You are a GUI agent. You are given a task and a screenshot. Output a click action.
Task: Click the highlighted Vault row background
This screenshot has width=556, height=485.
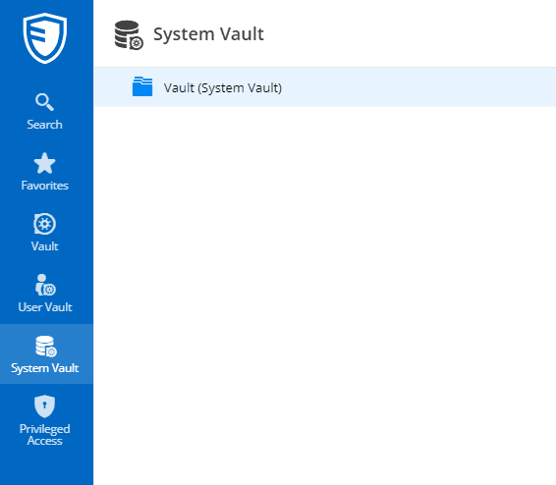[418, 87]
